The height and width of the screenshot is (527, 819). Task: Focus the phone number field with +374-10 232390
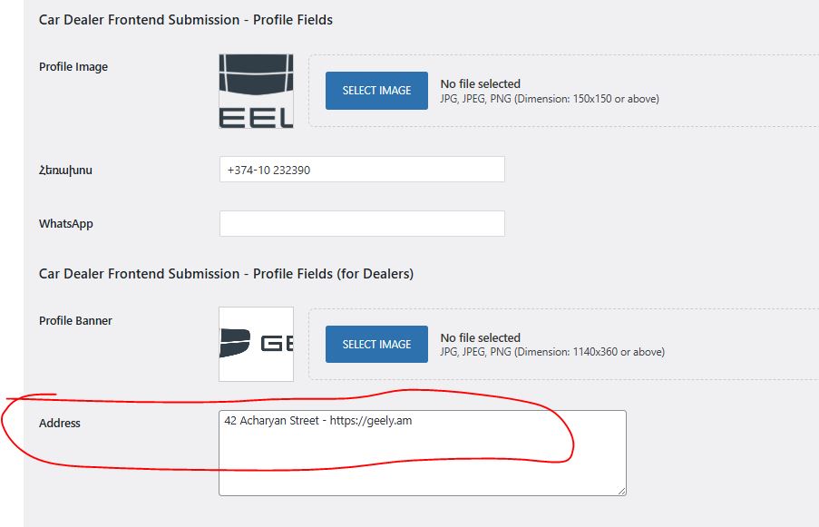[361, 170]
